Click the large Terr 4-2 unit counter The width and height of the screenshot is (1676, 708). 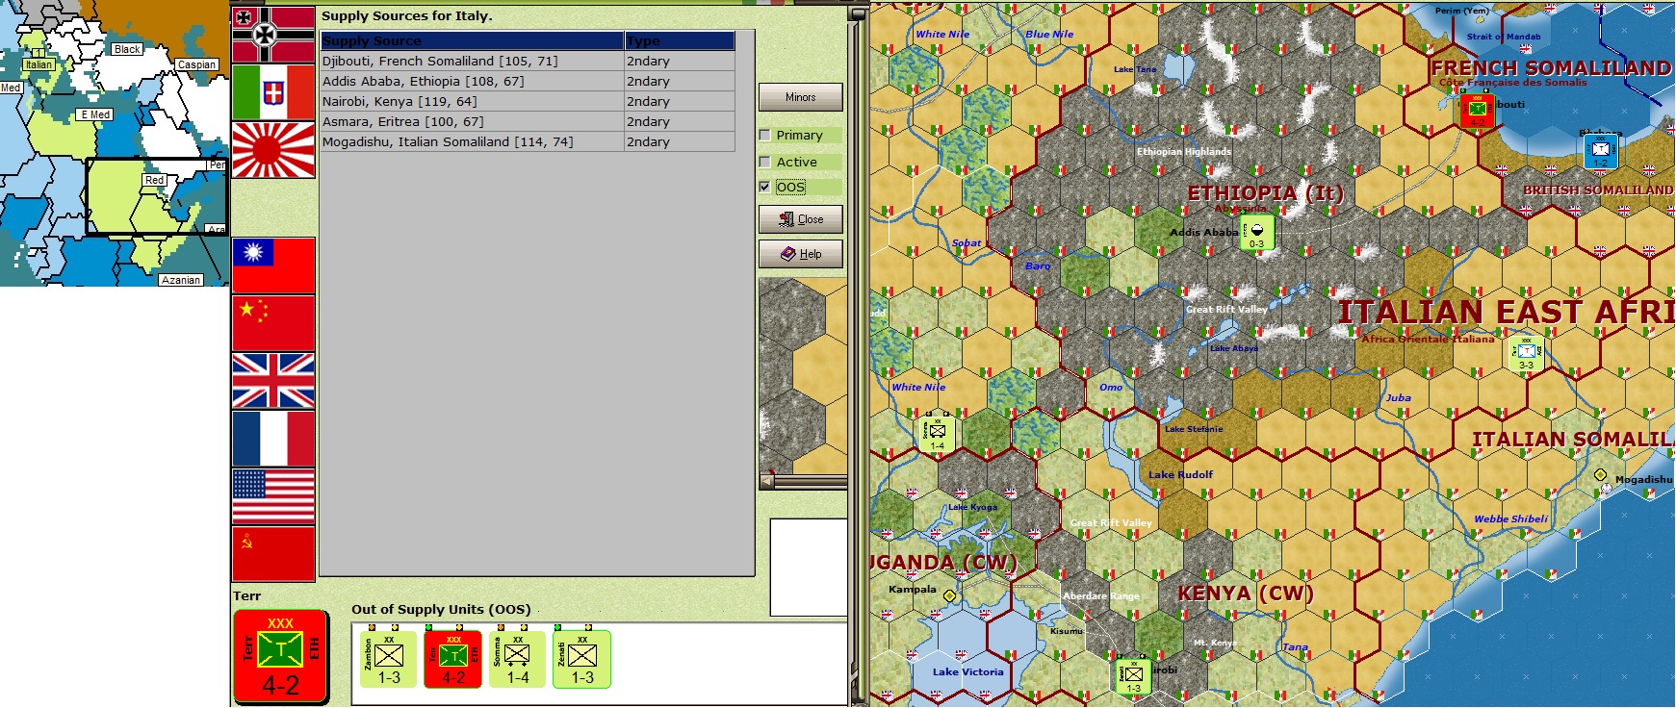coord(281,657)
